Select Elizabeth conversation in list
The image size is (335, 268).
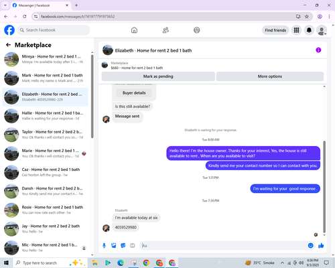46,97
